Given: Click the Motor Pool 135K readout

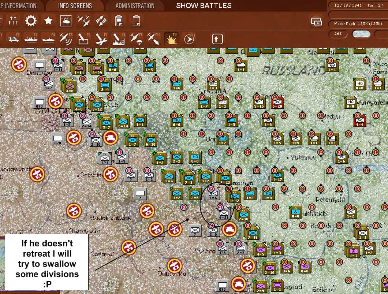Looking at the screenshot, I should tap(358, 24).
